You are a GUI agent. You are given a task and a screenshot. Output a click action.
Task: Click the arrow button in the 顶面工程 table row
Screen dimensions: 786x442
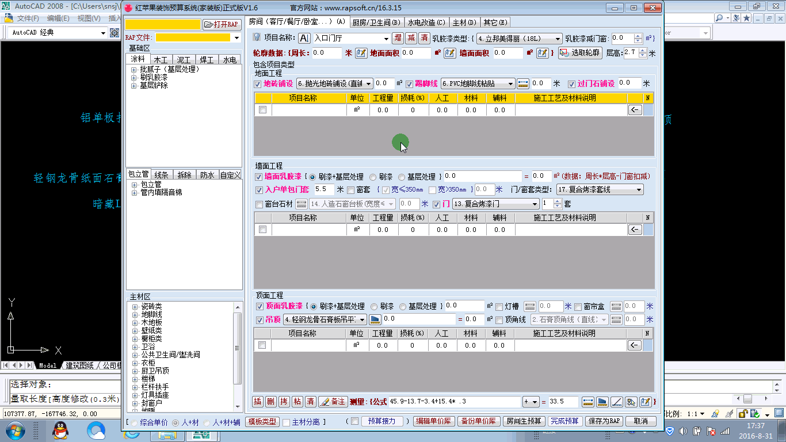tap(635, 345)
